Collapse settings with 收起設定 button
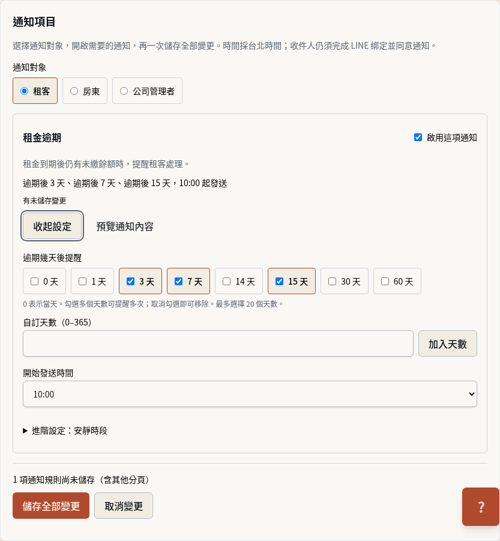The width and height of the screenshot is (500, 541). (x=52, y=226)
